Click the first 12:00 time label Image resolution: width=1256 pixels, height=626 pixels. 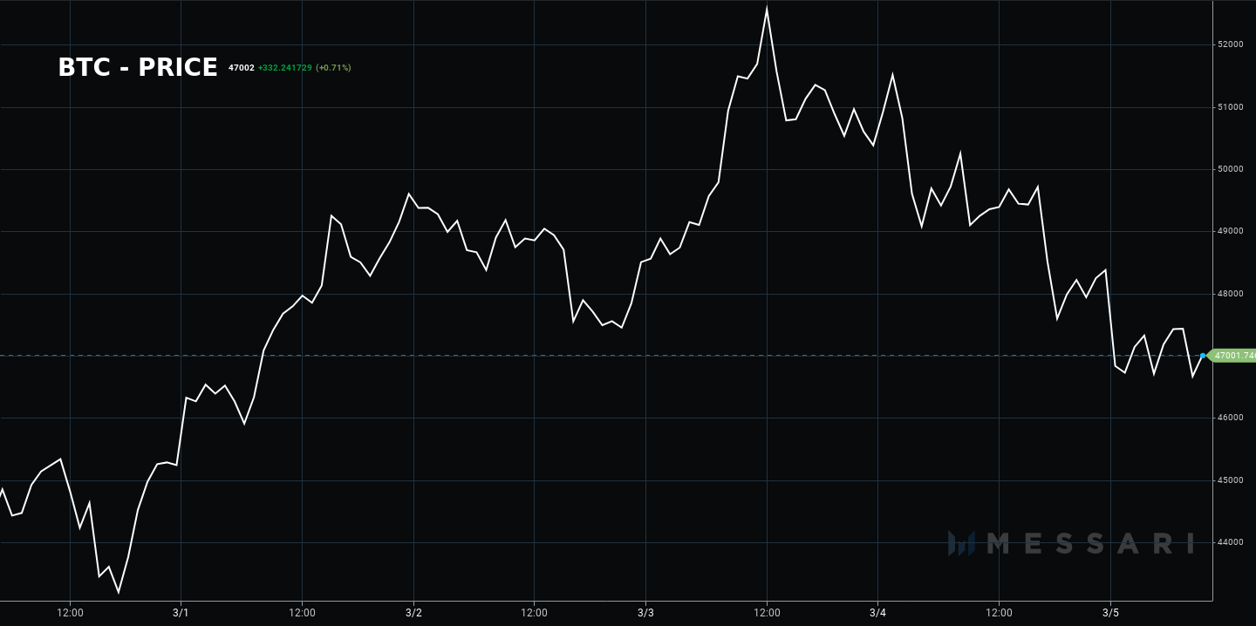click(x=70, y=613)
